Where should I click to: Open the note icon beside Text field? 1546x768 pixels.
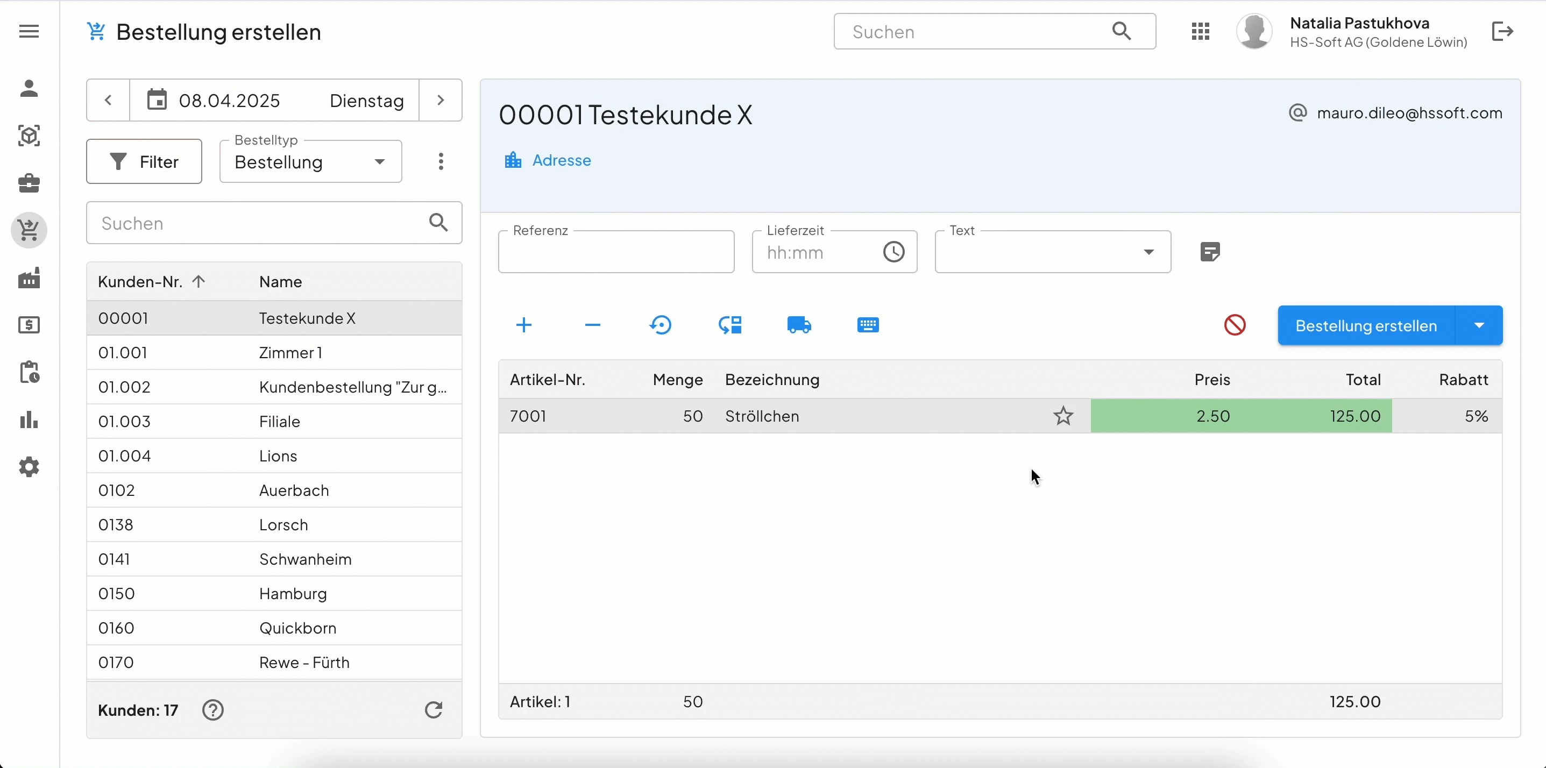click(1210, 252)
